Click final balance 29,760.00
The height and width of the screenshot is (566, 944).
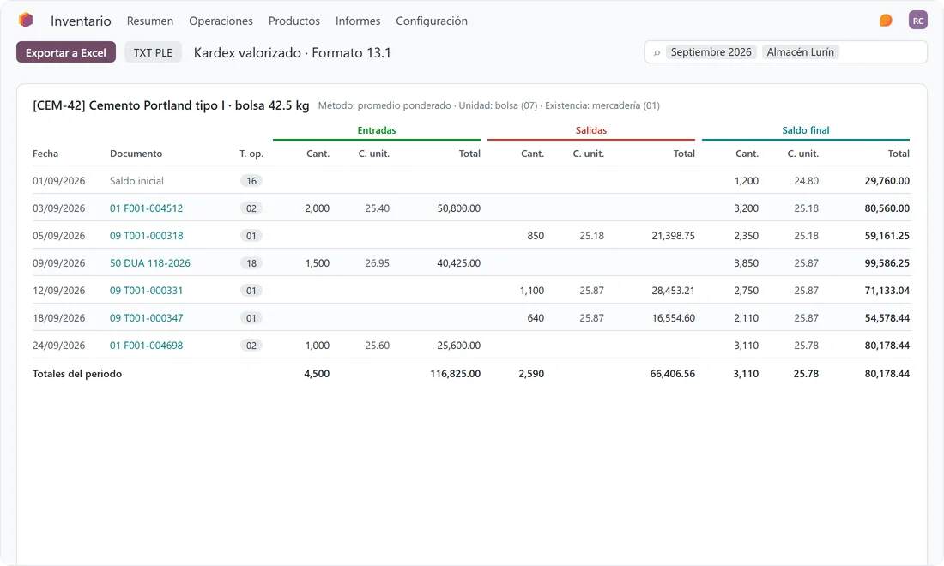[x=887, y=181]
